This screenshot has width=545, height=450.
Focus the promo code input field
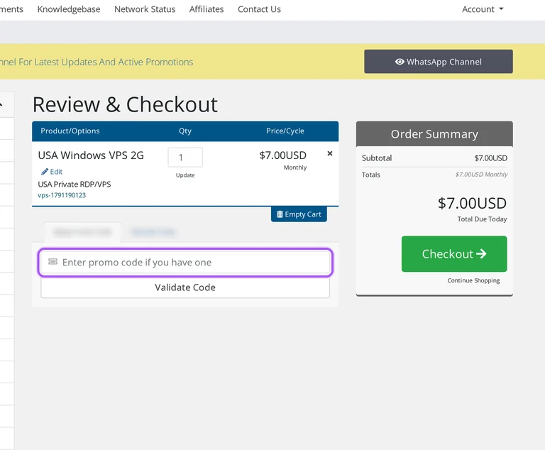tap(185, 262)
